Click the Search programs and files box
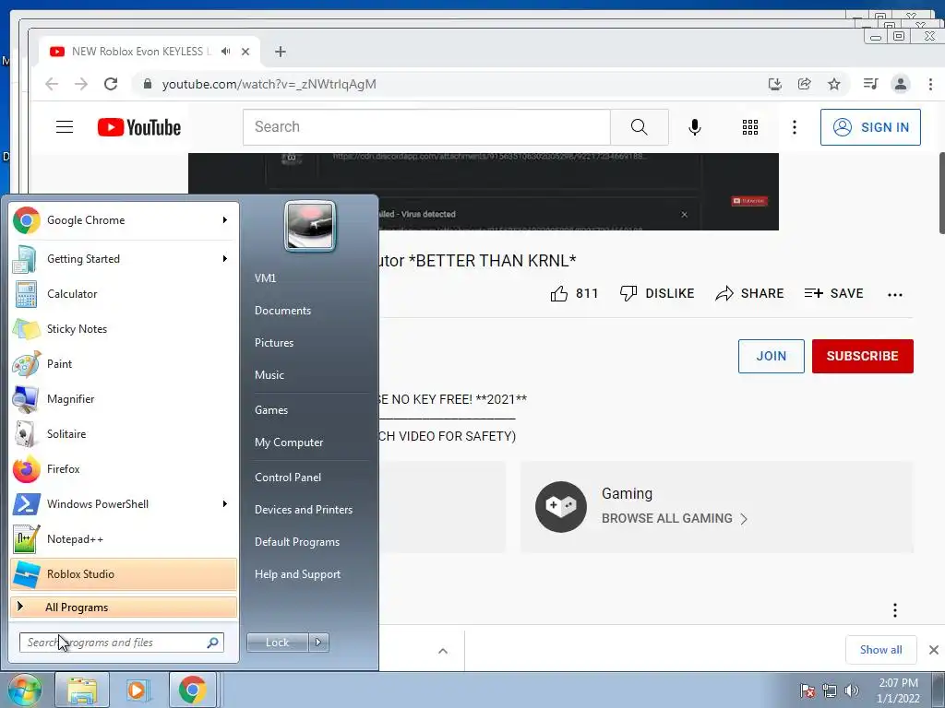 pyautogui.click(x=121, y=643)
